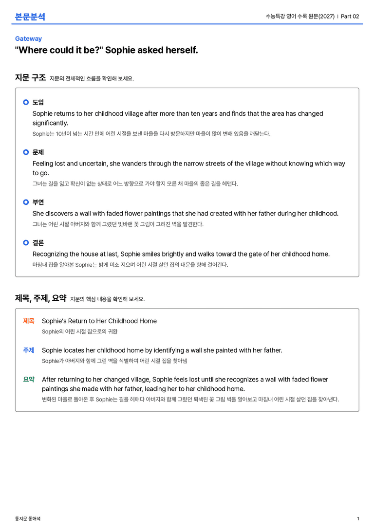Select the 지문 구조 section heading
Screen dimensions: 374x529
[x=30, y=77]
